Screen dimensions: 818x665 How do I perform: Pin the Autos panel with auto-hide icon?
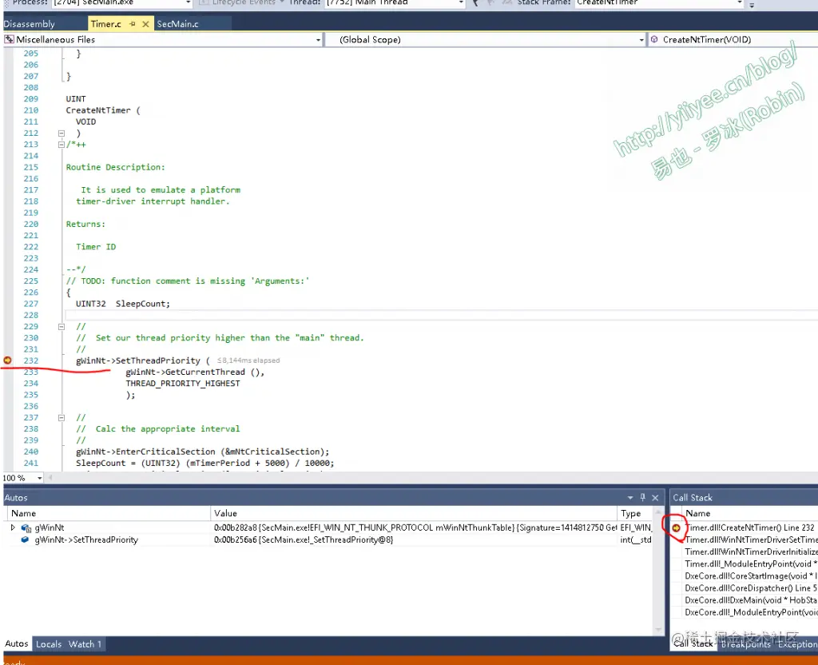tap(643, 497)
